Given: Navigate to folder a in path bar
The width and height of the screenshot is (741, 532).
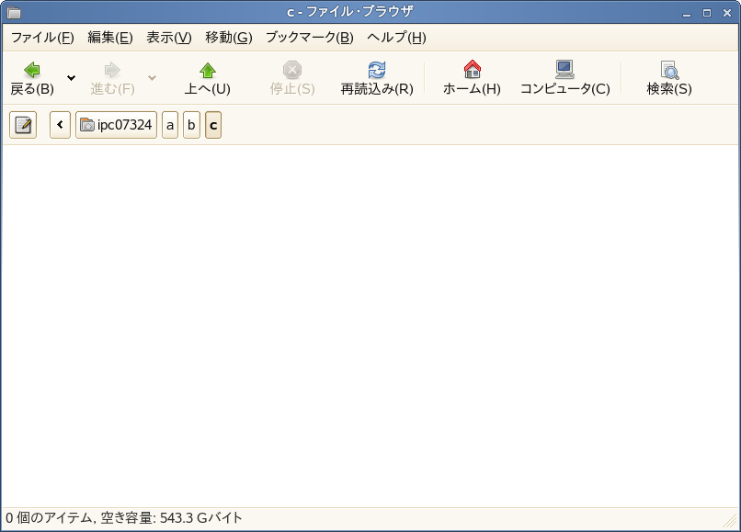Looking at the screenshot, I should click(170, 125).
